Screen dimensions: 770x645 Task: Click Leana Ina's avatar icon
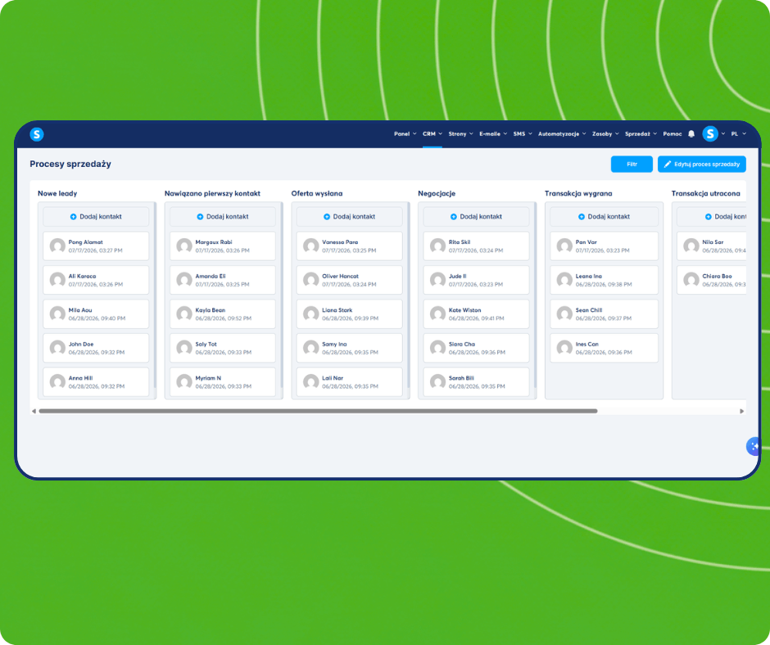point(564,280)
